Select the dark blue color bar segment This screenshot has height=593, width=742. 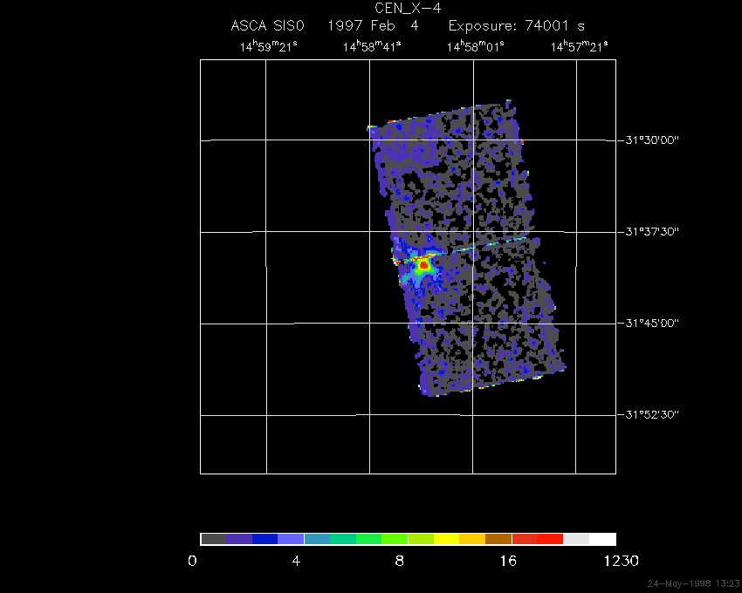point(265,539)
